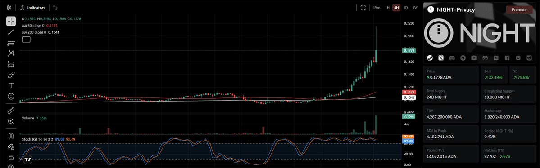Toggle lock all drawings
Viewport: 540px width, 168px height.
click(11, 157)
